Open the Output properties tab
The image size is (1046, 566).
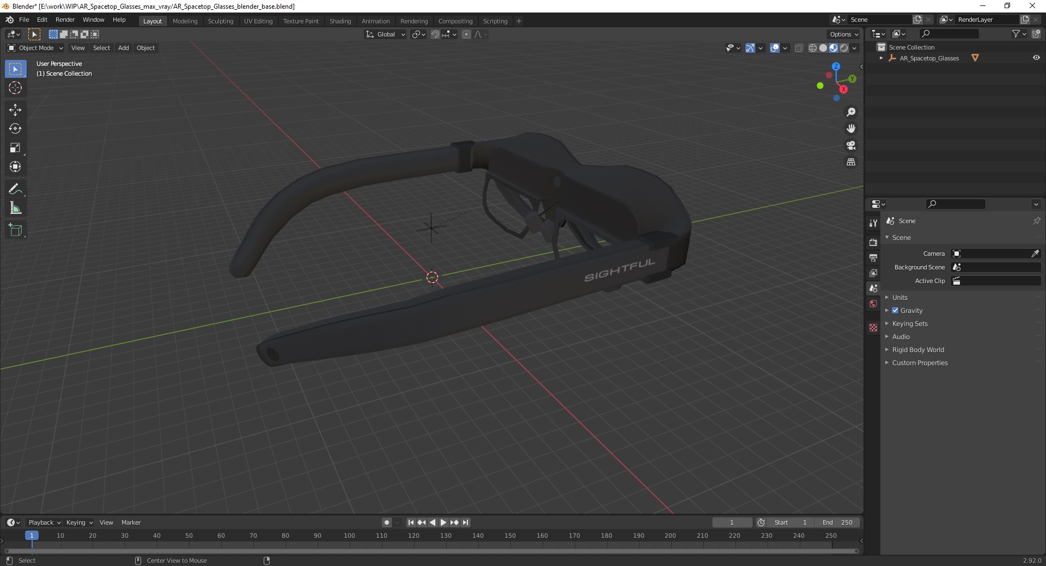point(873,257)
